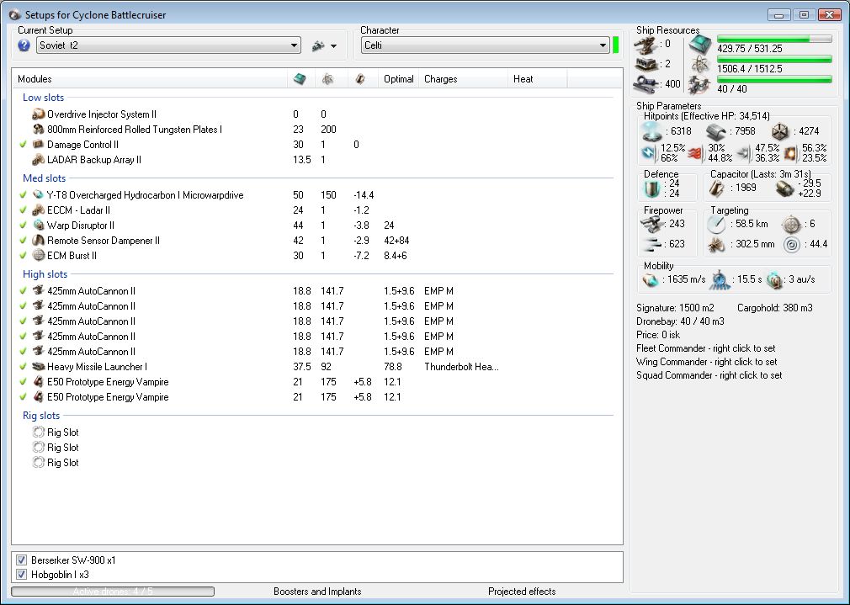
Task: Click the green character status indicator
Action: [616, 45]
